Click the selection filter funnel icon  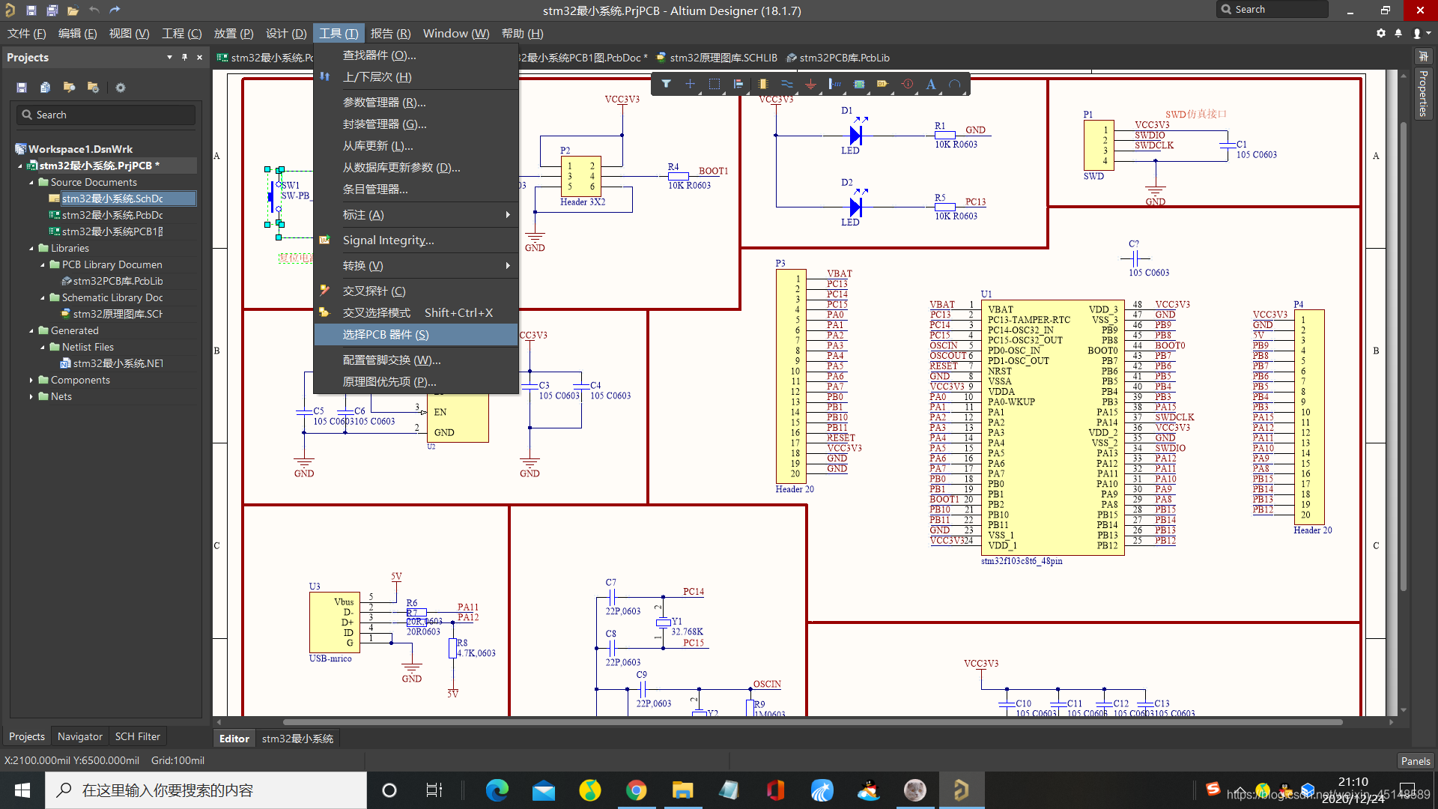pyautogui.click(x=666, y=85)
